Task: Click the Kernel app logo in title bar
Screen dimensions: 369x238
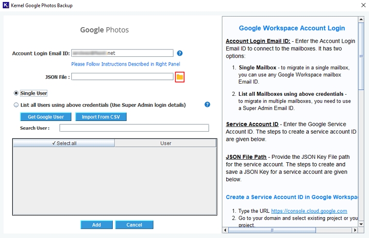Action: [6, 5]
